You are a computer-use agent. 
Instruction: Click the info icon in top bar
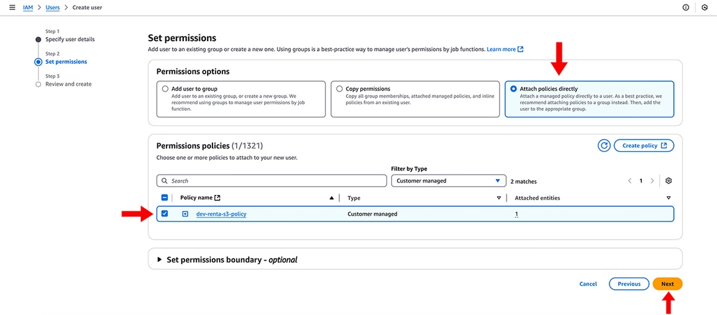click(x=686, y=8)
